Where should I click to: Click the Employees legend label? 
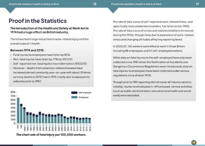tap(83, 97)
